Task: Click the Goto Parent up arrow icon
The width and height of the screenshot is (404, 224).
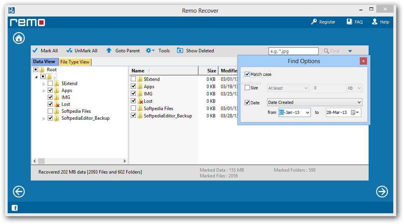Action: point(109,50)
